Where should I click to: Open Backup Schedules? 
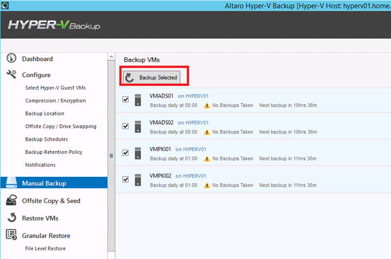[46, 140]
